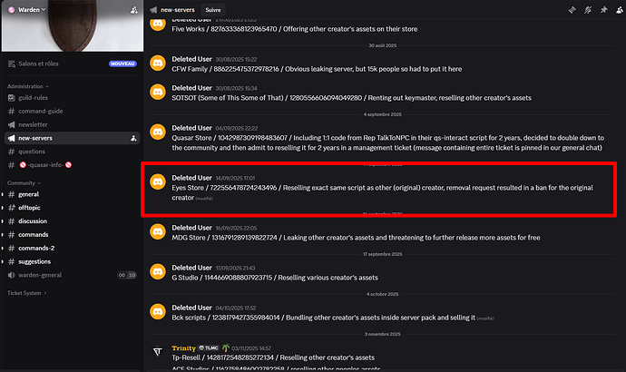626x372 pixels.
Task: Open the newsletter announcement channel
Action: tap(36, 125)
